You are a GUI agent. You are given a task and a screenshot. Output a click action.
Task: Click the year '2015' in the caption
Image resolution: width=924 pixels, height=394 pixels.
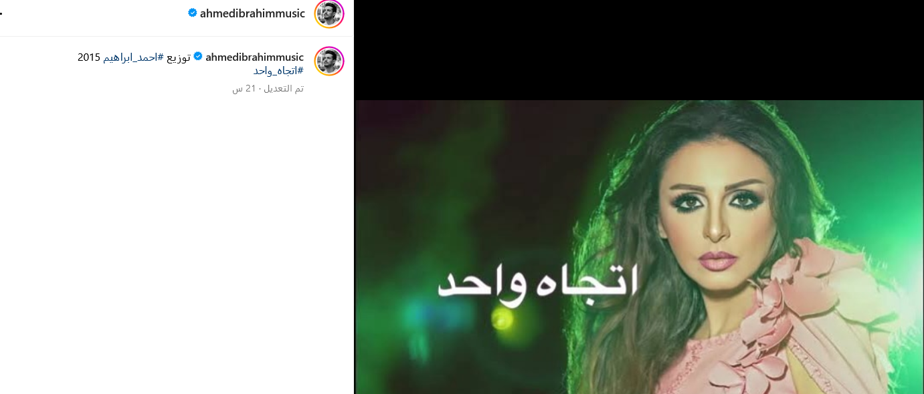(x=89, y=57)
